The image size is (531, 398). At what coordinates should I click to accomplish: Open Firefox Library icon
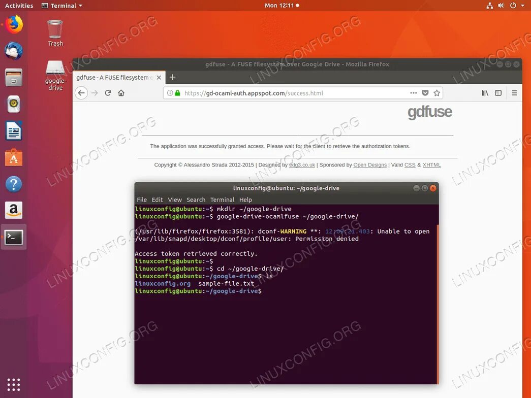[x=485, y=93]
